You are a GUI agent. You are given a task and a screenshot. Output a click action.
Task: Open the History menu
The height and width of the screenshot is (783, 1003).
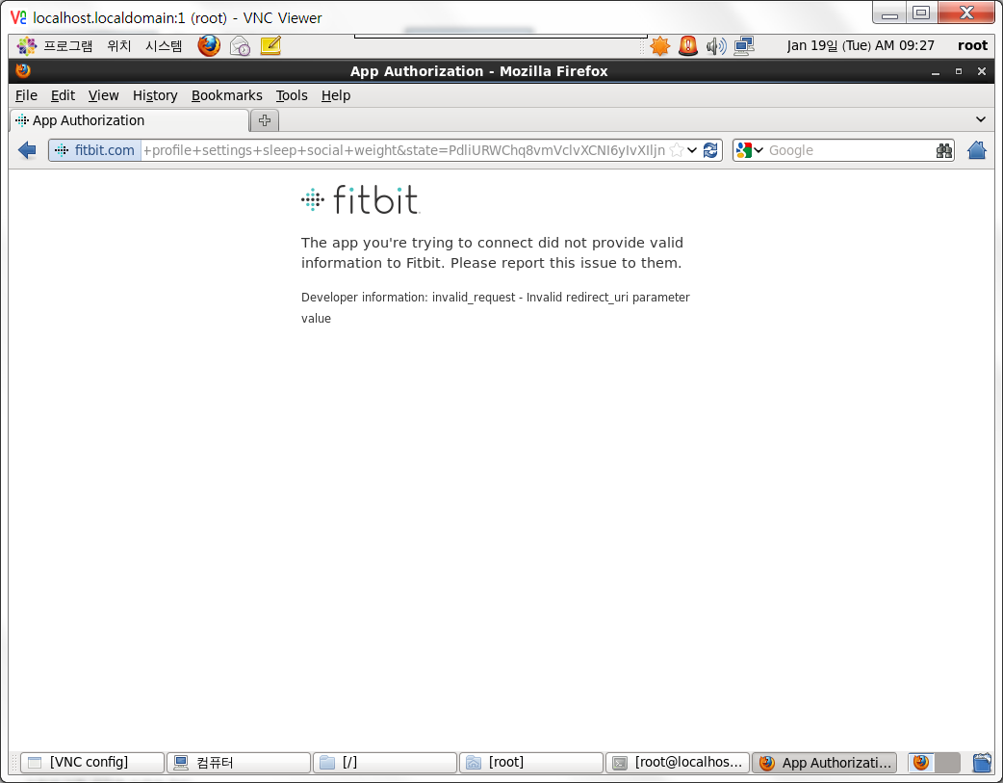pyautogui.click(x=155, y=95)
